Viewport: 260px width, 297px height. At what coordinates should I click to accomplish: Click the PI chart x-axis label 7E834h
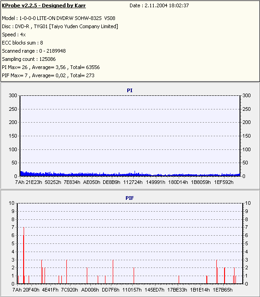pos(72,182)
